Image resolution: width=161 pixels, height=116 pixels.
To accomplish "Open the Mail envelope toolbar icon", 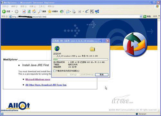I will 68,12.
